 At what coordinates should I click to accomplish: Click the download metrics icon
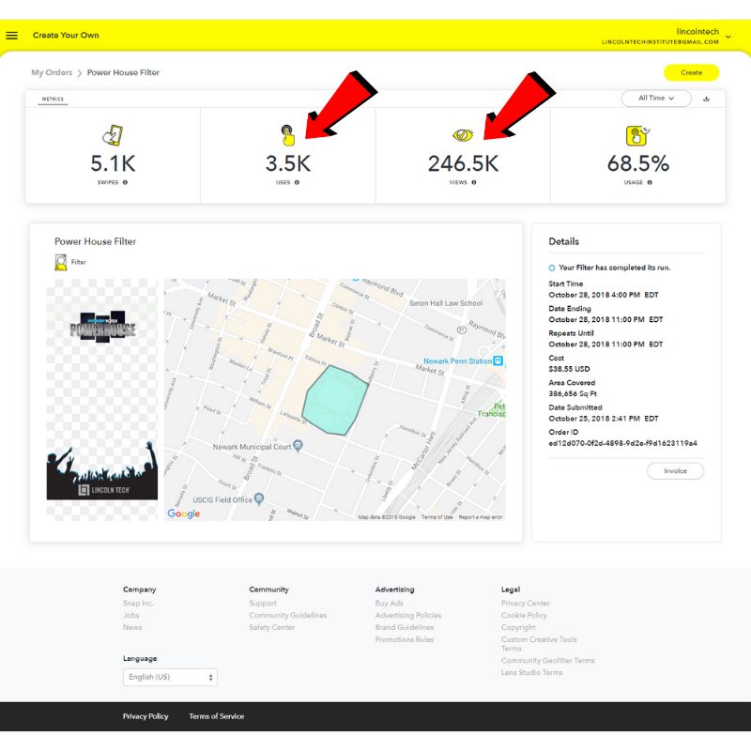706,99
